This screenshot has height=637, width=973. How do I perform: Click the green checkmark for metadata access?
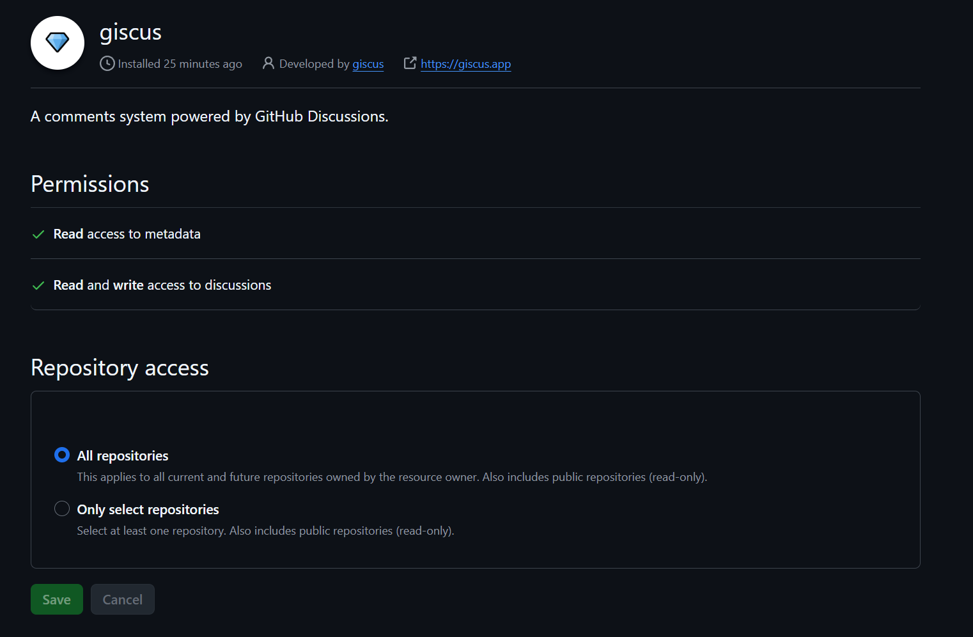click(38, 234)
